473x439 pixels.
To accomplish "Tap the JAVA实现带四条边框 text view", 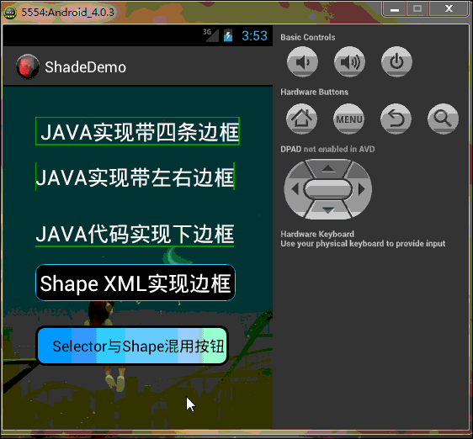I will point(137,131).
